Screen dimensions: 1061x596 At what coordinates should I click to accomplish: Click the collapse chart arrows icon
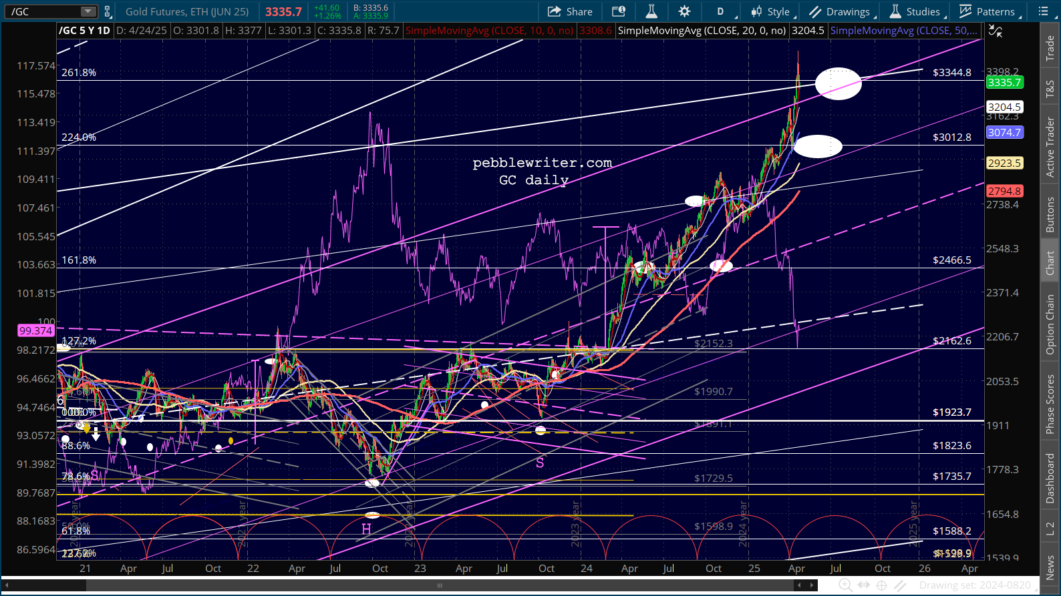(996, 31)
